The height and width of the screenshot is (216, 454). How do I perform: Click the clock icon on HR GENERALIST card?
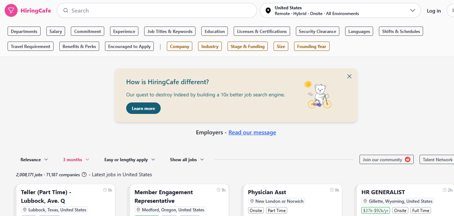pyautogui.click(x=445, y=190)
